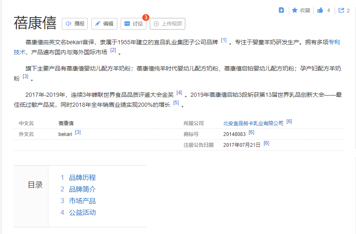
Task: Click the blue plus icon at top right
Action: [281, 10]
